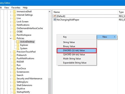This screenshot has height=94, width=125.
Task: Click the Run folder icon
Action: pos(14,65)
